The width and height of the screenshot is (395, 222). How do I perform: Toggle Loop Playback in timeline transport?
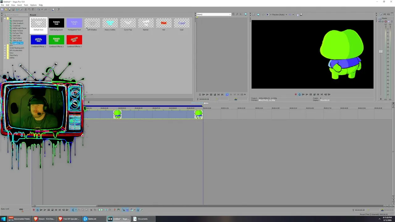click(x=37, y=210)
